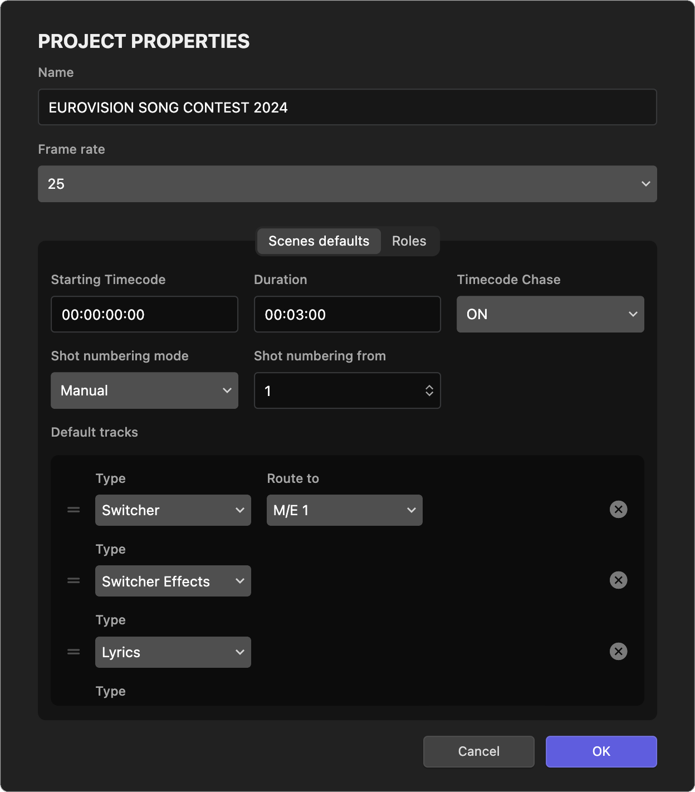Remove the Lyrics default track
Image resolution: width=695 pixels, height=792 pixels.
[x=618, y=652]
